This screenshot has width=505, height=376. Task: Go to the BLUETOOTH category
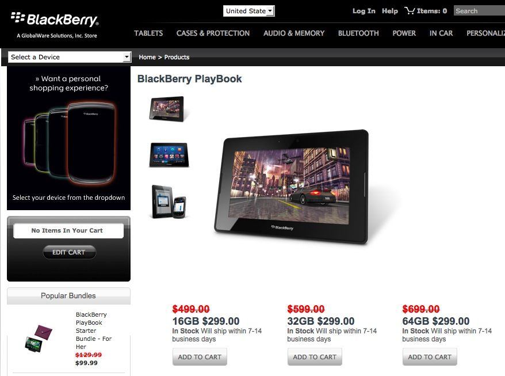358,33
